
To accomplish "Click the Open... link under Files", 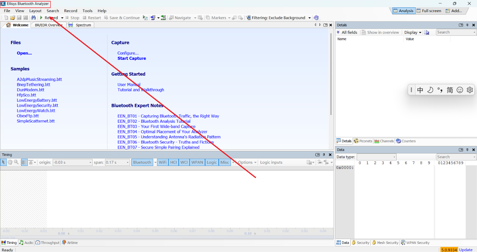I will click(x=24, y=53).
